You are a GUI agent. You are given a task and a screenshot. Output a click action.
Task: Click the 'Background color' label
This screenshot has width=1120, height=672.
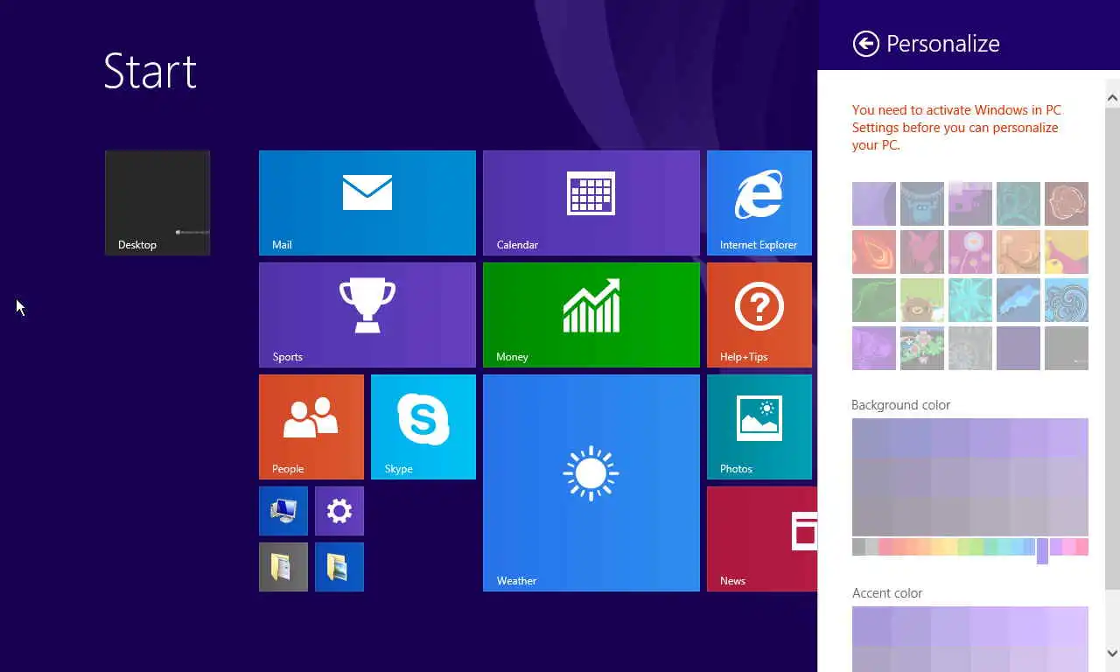[x=900, y=405]
